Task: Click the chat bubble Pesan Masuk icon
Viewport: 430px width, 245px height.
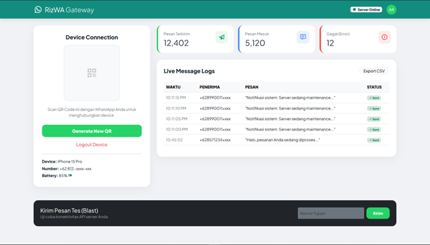Action: (x=303, y=37)
